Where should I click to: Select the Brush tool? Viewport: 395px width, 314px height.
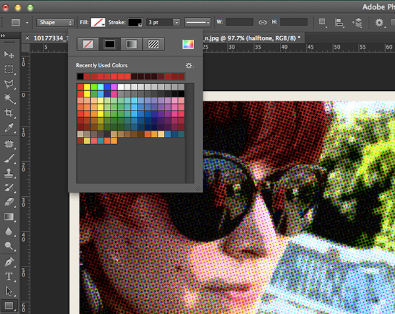click(9, 158)
